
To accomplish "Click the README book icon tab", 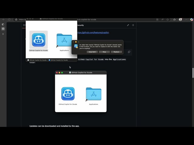I will click(24, 25).
